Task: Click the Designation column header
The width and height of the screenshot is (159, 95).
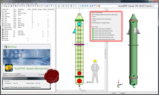Action: click(21, 9)
